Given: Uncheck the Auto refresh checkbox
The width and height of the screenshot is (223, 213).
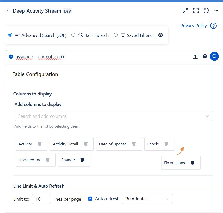Looking at the screenshot, I should pos(90,199).
